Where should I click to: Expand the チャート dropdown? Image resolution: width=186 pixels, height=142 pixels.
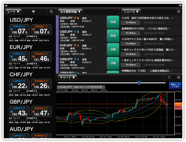tap(67, 78)
